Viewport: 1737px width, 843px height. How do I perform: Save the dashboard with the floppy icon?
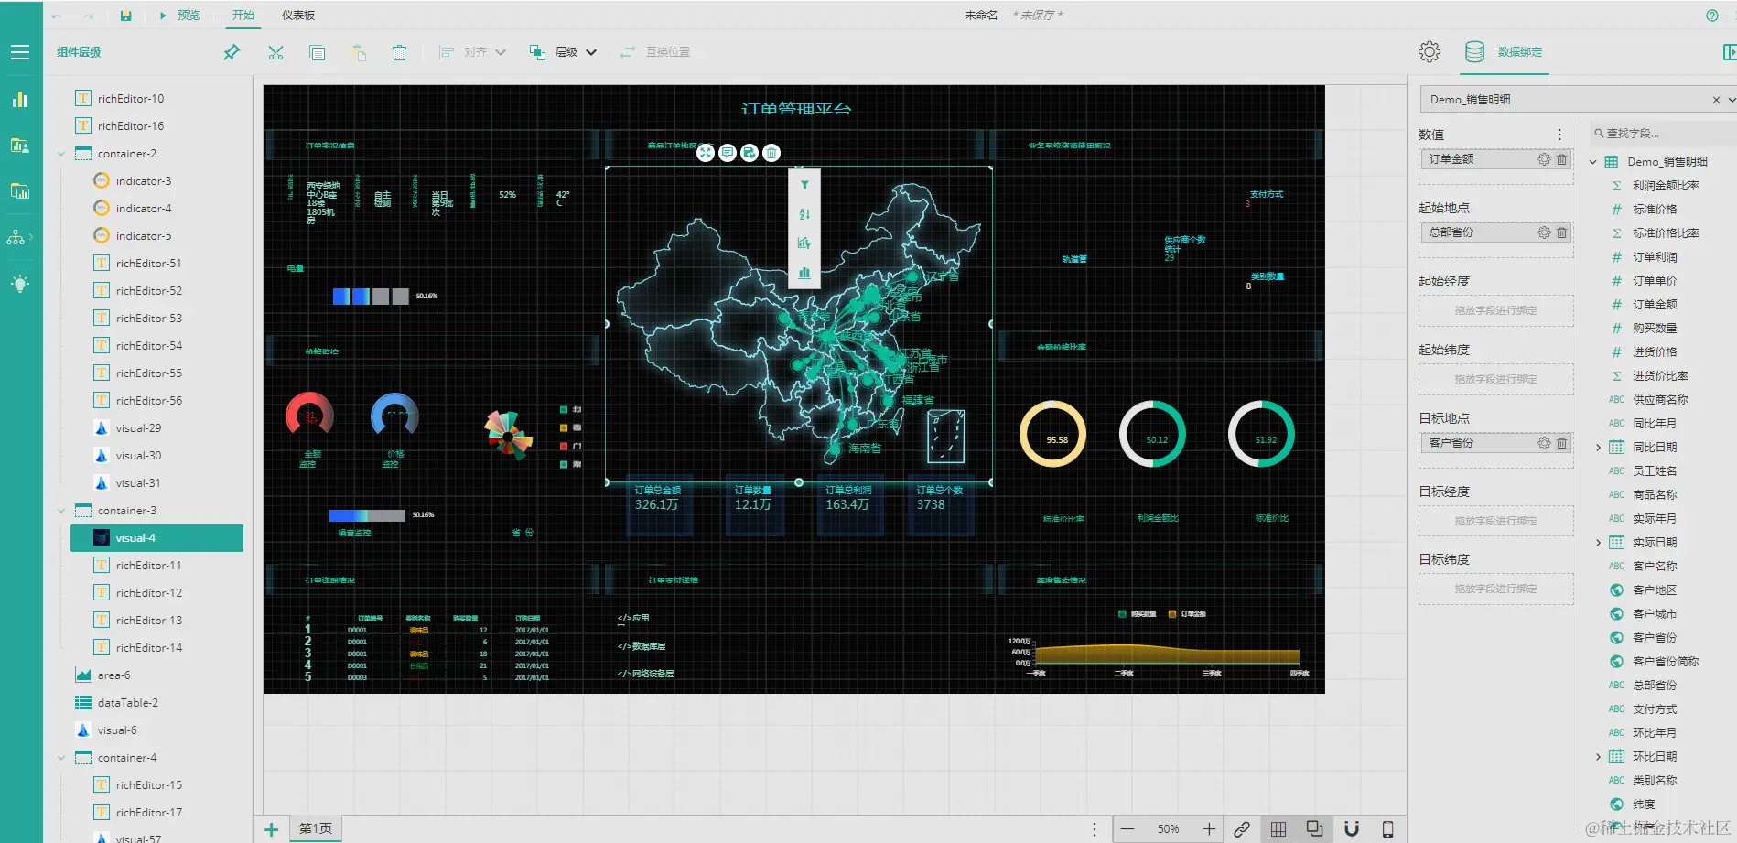click(125, 16)
